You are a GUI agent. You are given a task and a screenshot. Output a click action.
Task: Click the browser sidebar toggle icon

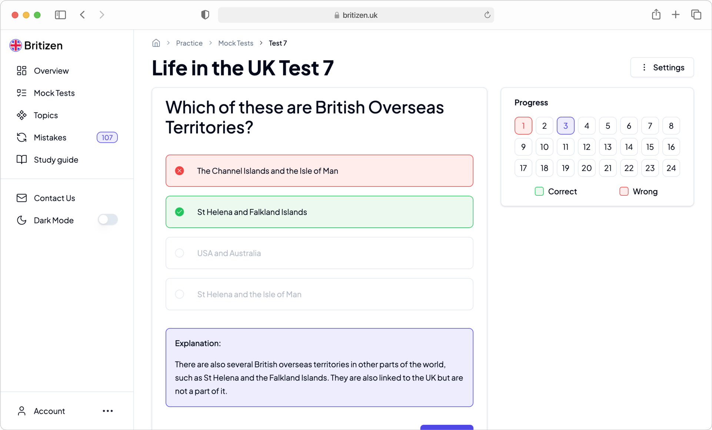click(x=60, y=15)
